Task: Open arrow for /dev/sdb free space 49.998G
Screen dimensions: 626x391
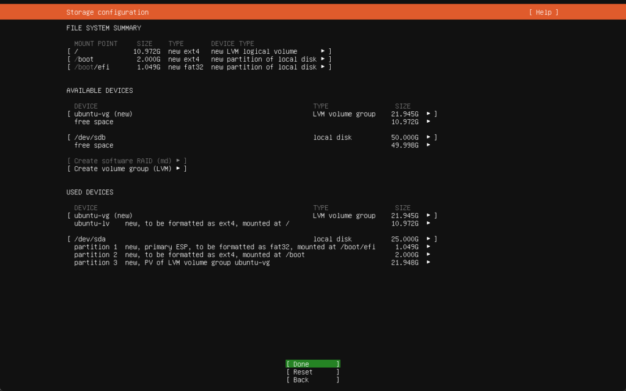Action: [429, 145]
